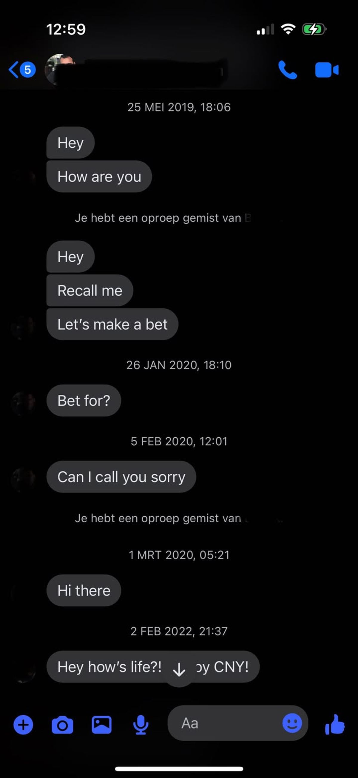Open emoji picker smiley in message field
Image resolution: width=358 pixels, height=778 pixels.
tap(292, 723)
